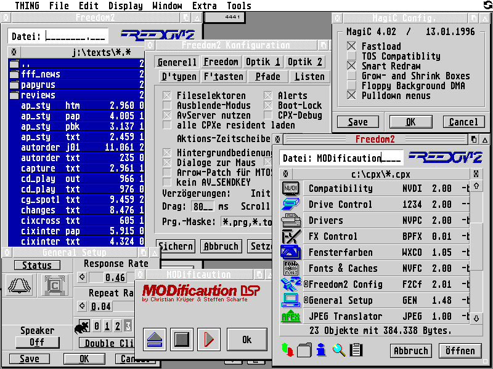
Task: Click the Response Rate left arrow
Action: [x=83, y=277]
